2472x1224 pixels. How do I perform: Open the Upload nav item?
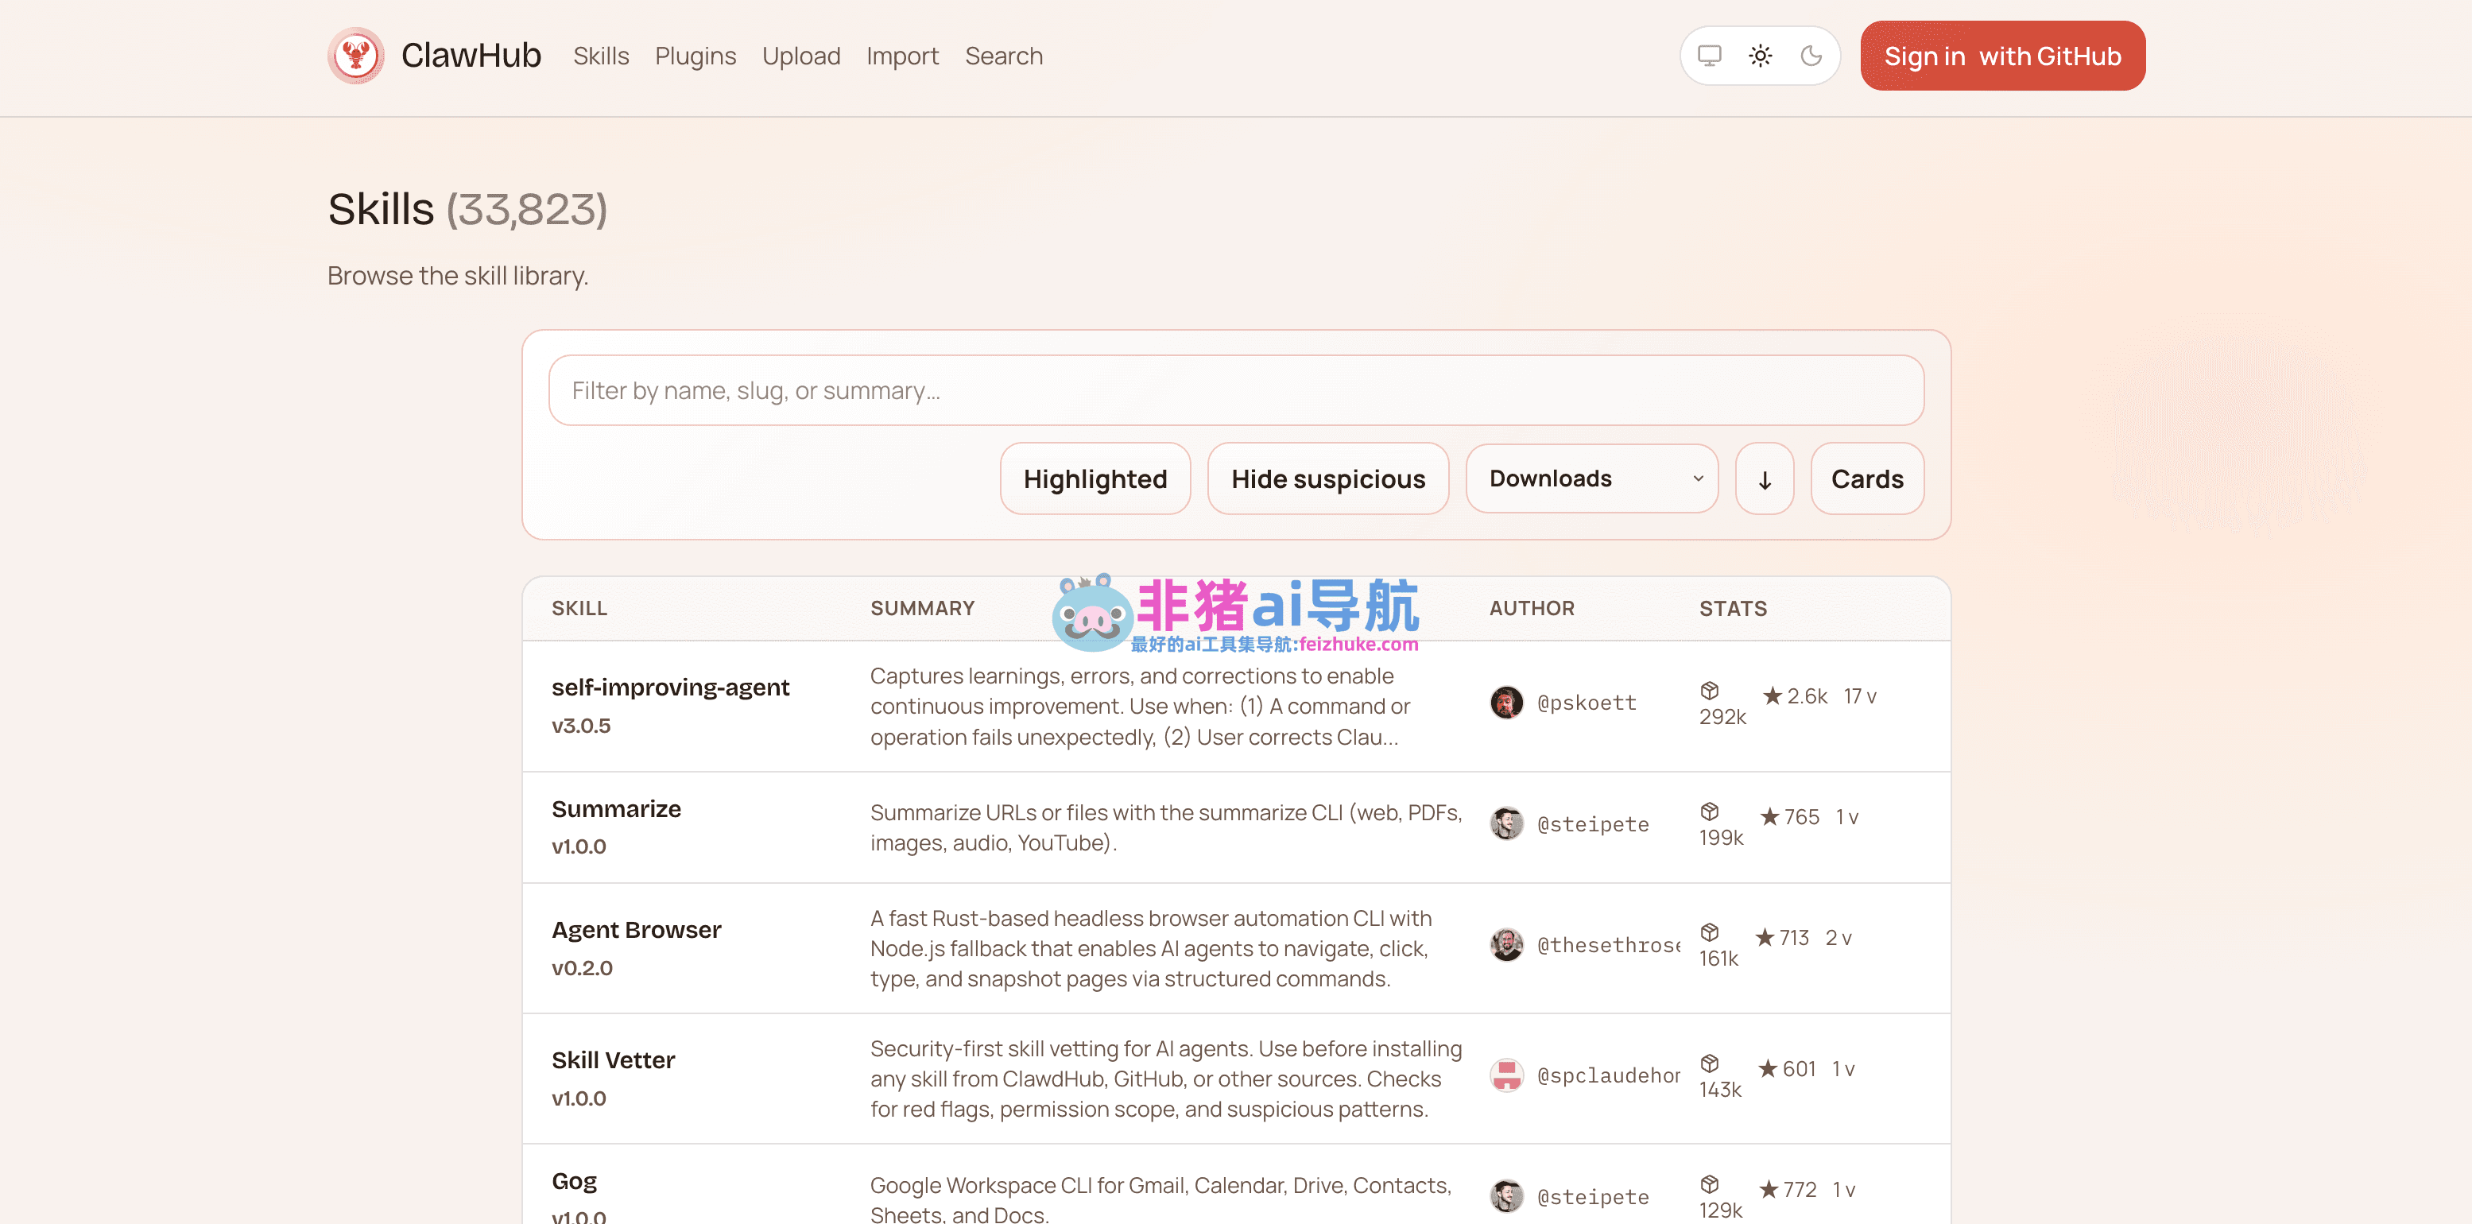point(801,56)
